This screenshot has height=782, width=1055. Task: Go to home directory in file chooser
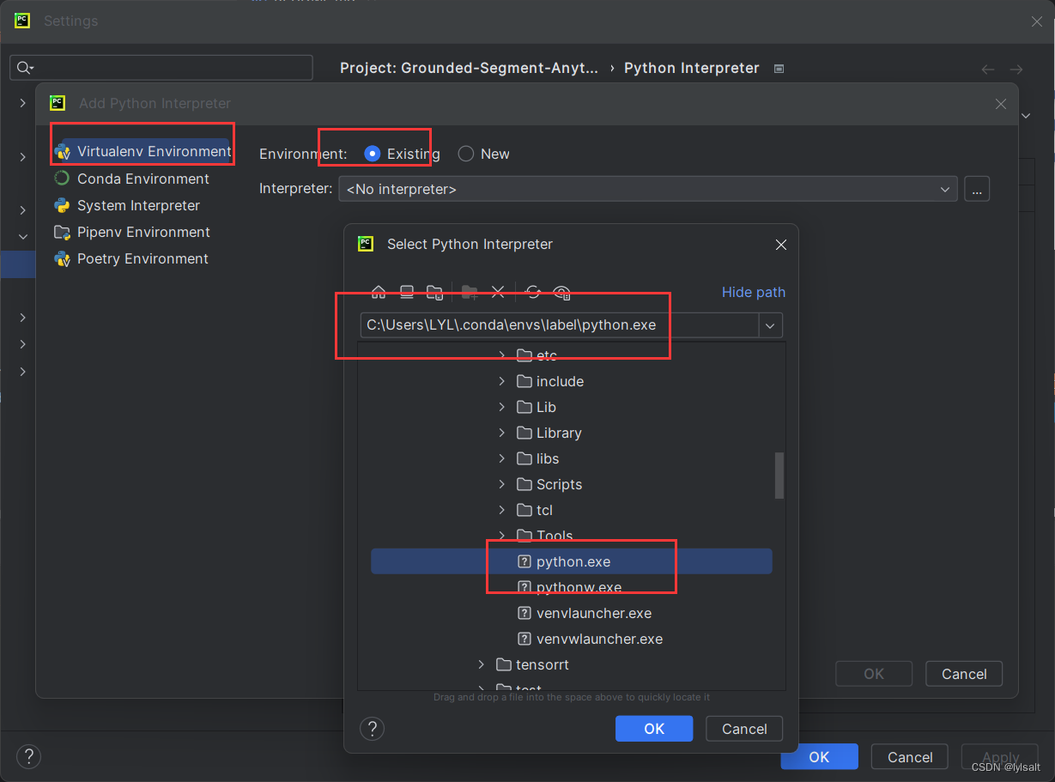coord(379,292)
